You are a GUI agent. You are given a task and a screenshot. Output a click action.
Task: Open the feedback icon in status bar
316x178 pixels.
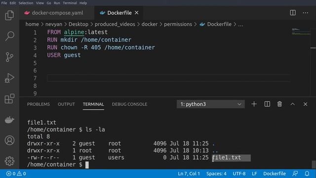click(x=295, y=174)
